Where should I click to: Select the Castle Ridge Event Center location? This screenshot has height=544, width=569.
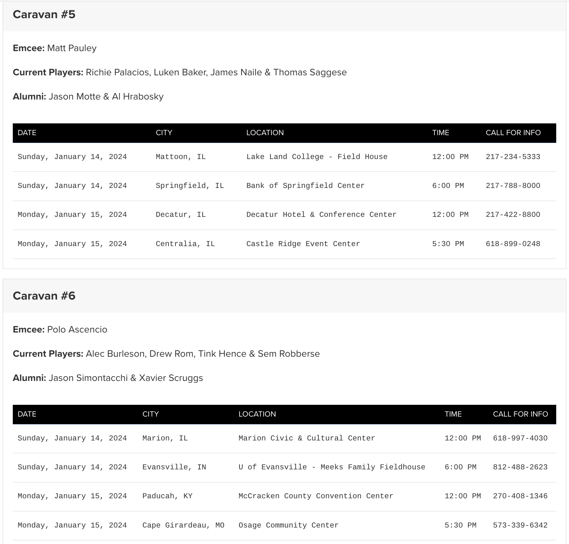point(303,244)
